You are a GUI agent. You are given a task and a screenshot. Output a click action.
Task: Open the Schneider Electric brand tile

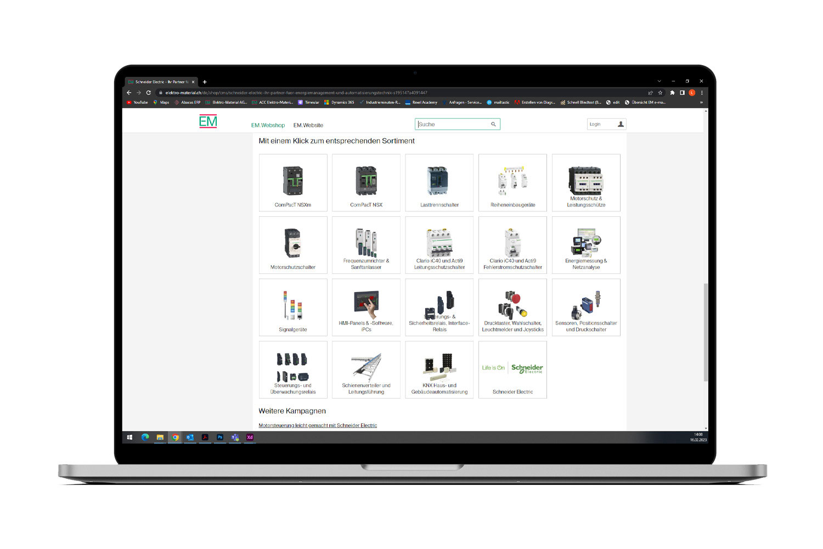[512, 369]
